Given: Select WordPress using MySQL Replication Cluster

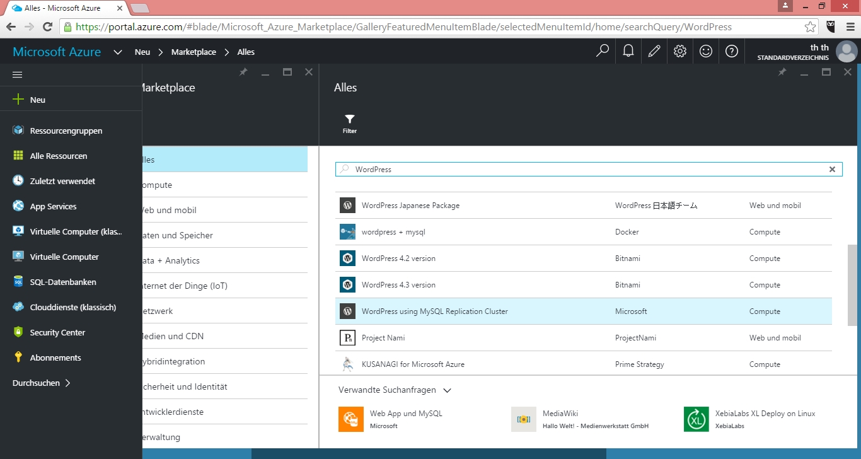Looking at the screenshot, I should tap(434, 311).
